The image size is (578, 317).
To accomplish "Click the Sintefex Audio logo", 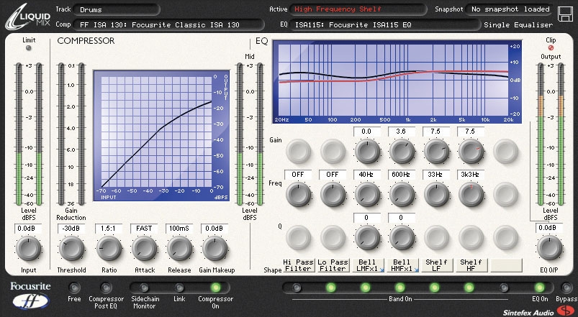I will [537, 311].
